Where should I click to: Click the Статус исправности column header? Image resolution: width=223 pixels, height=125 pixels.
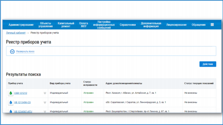click(90, 83)
